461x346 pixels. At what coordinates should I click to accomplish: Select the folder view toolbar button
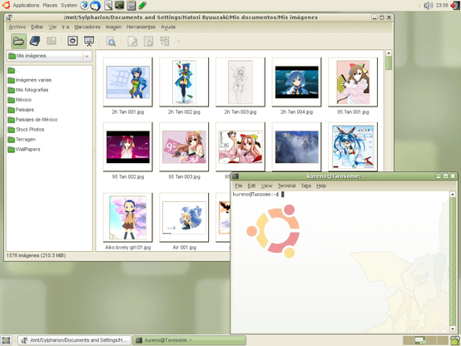(x=18, y=41)
